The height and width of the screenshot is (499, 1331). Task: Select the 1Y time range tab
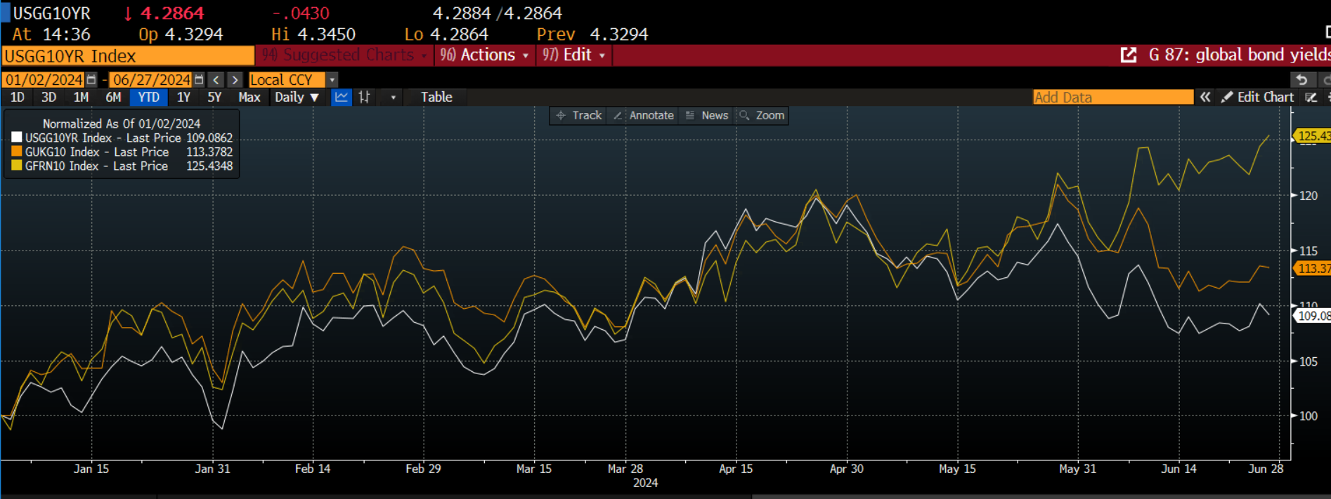pos(183,98)
